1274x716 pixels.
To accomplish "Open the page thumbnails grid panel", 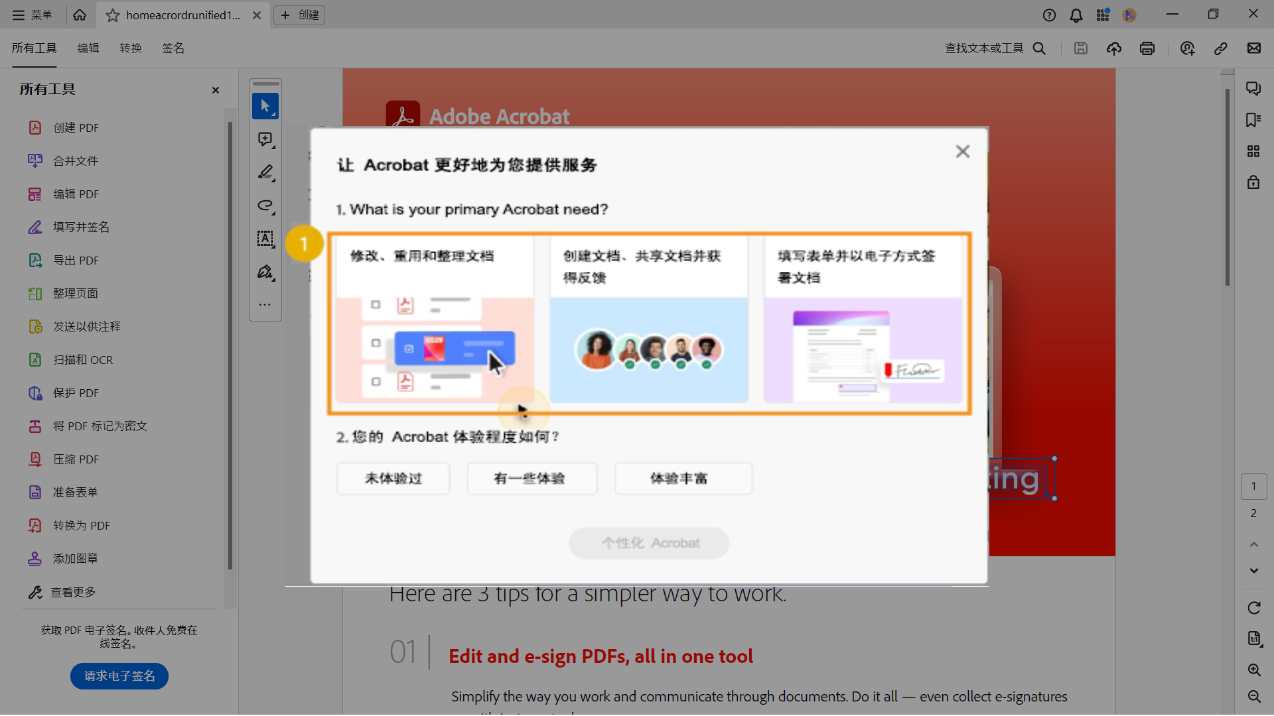I will [x=1253, y=150].
